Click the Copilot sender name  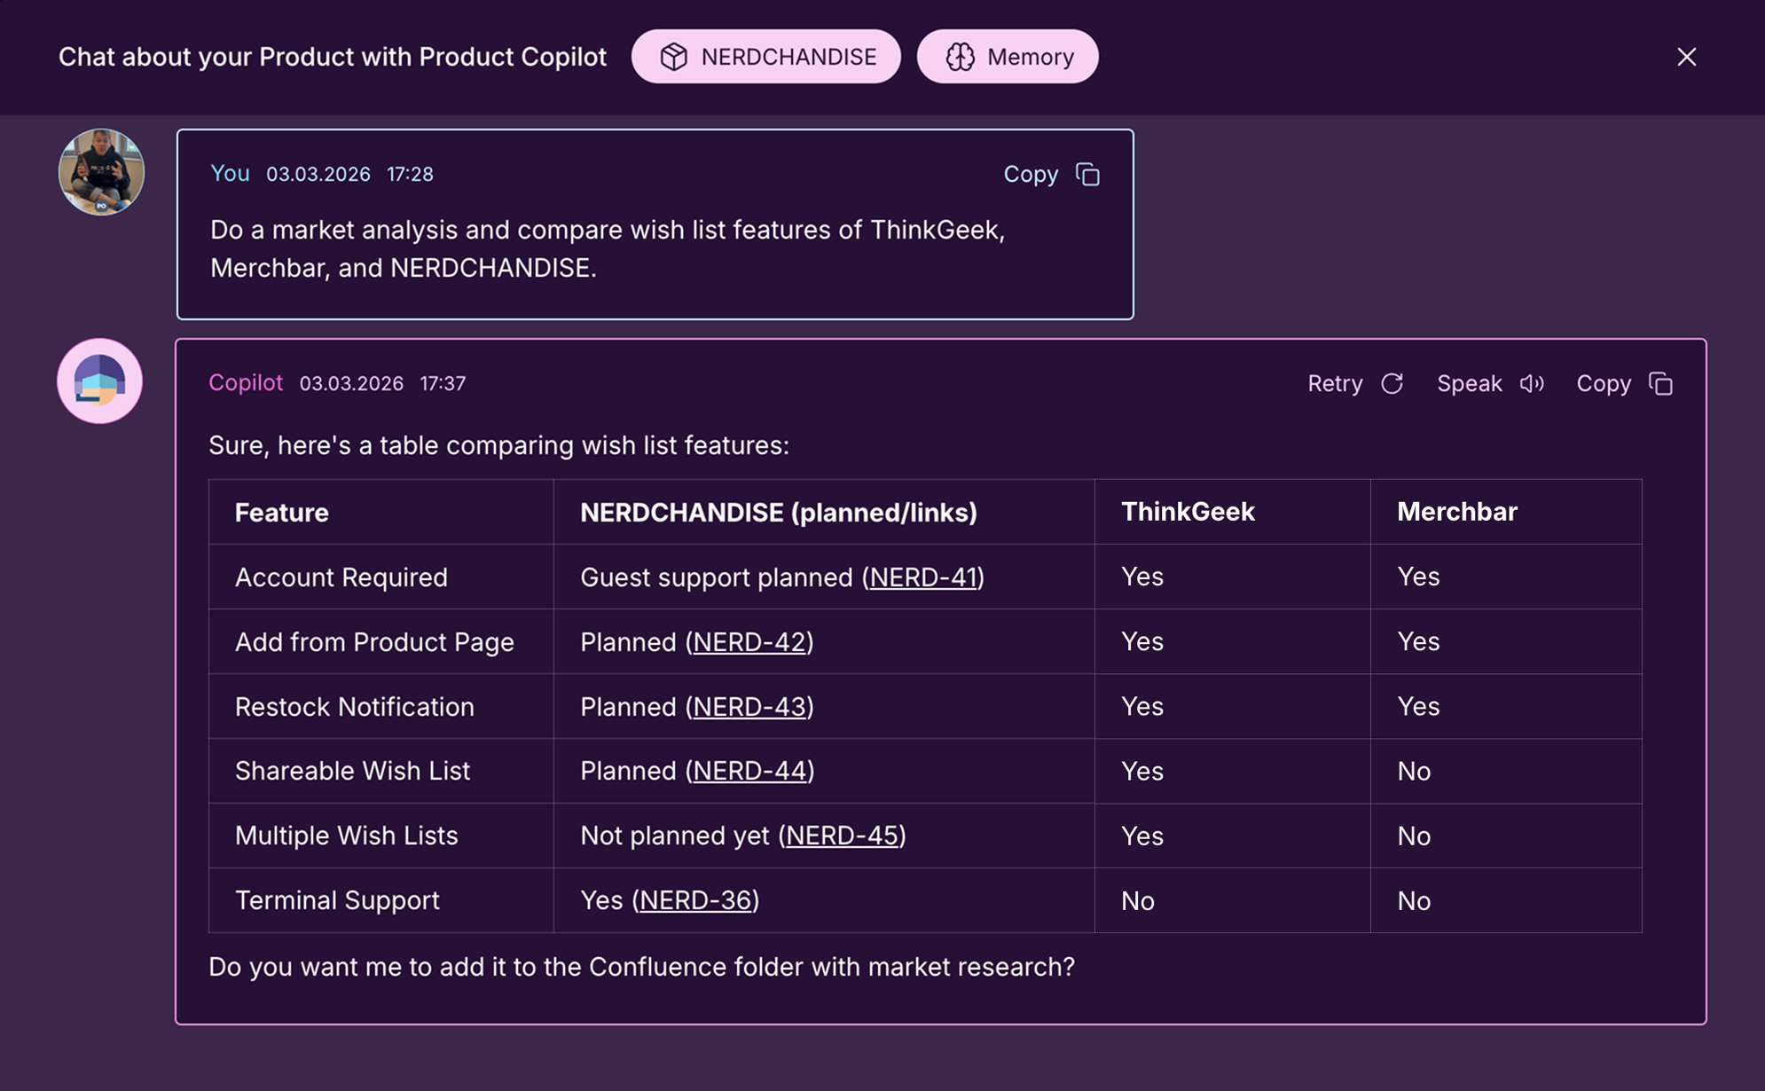pos(246,383)
